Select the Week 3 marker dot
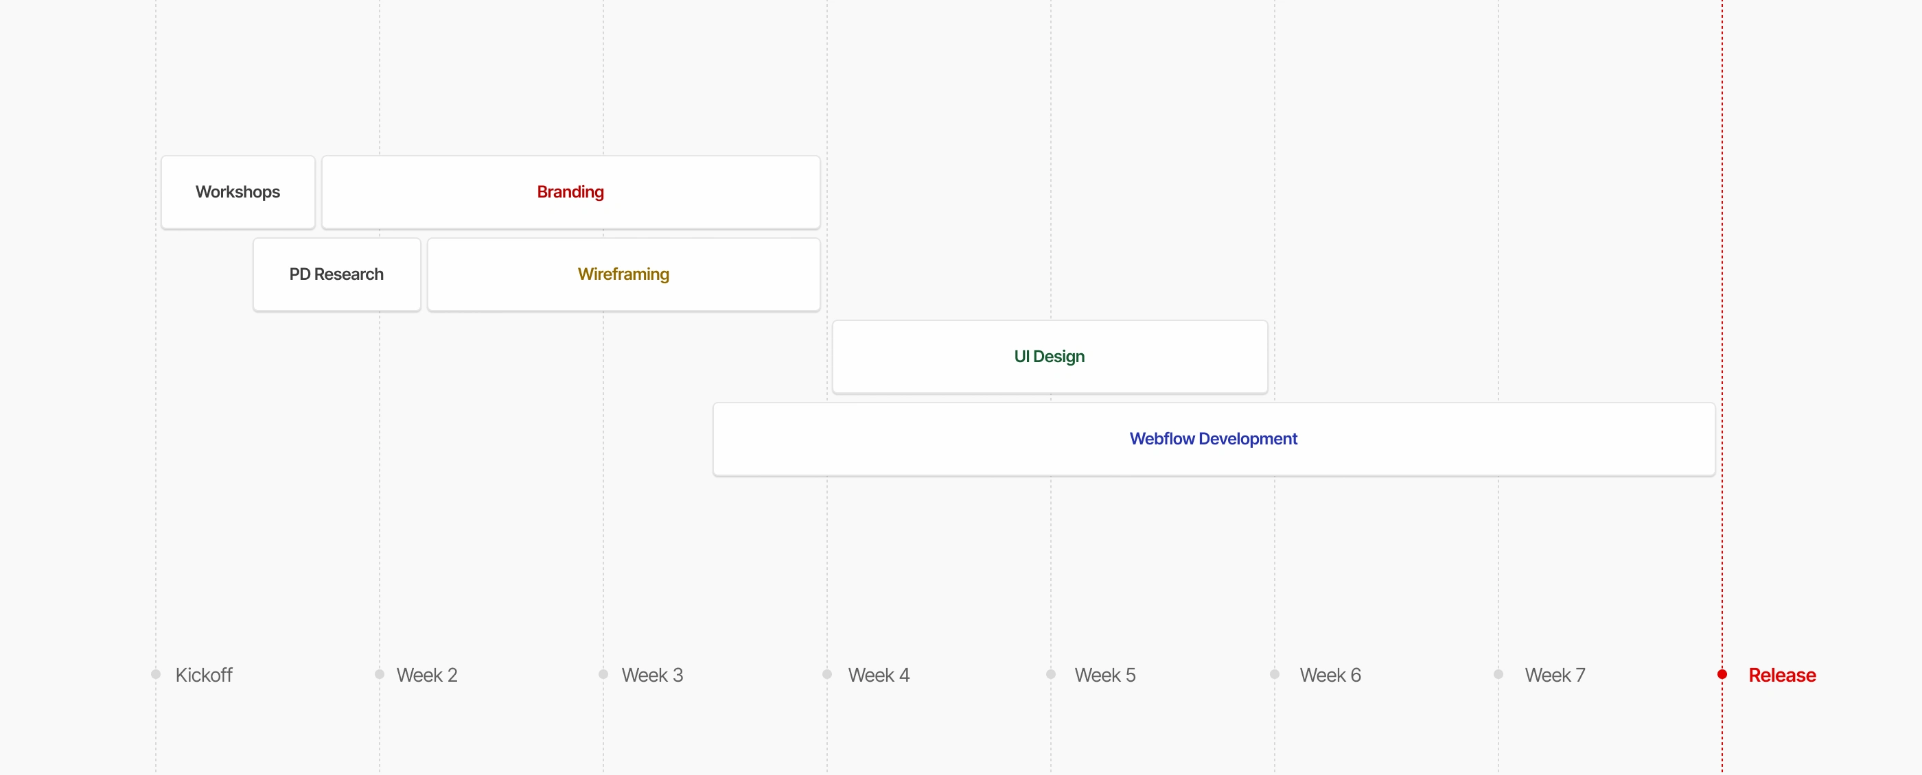The width and height of the screenshot is (1922, 775). tap(603, 674)
